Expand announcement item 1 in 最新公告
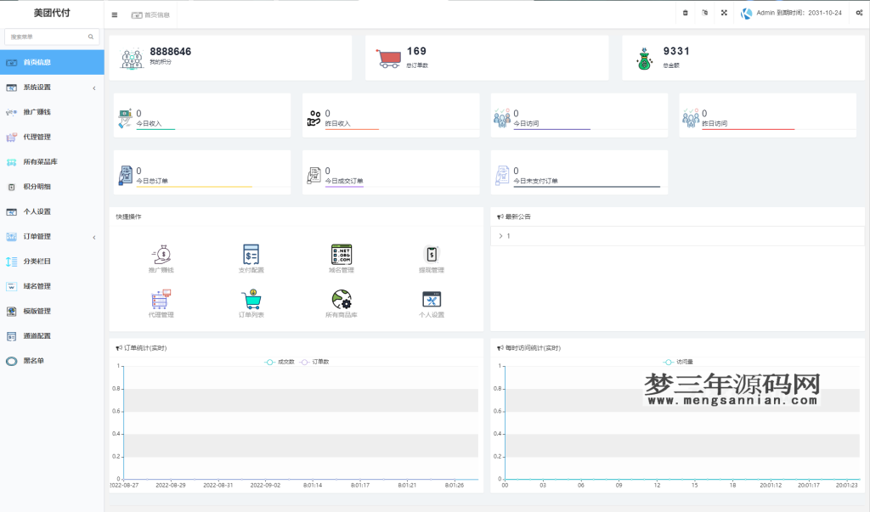This screenshot has height=512, width=870. point(501,236)
